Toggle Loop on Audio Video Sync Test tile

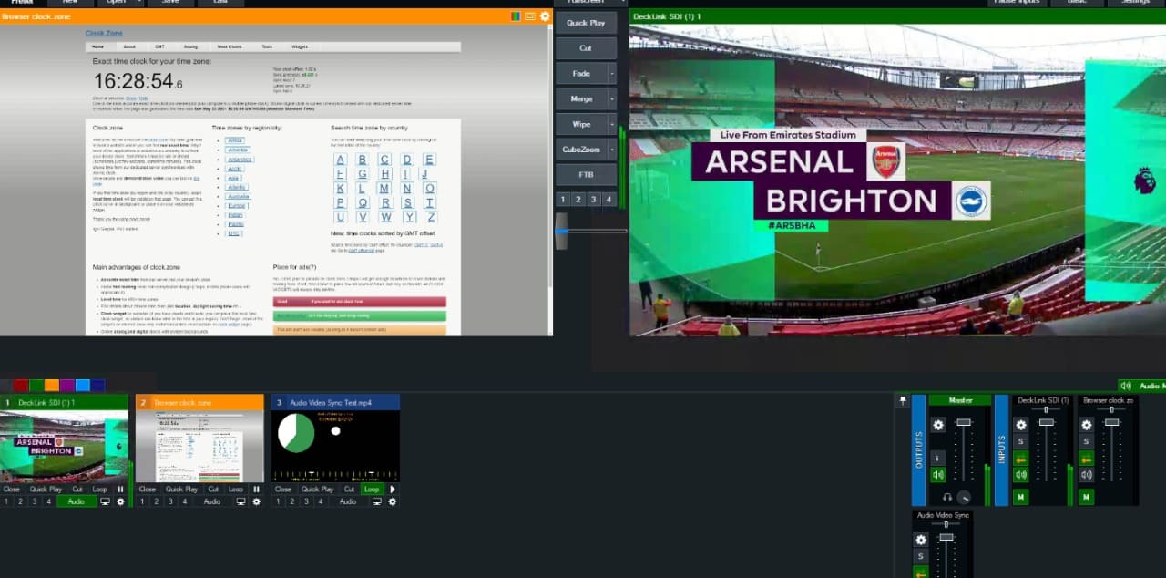pyautogui.click(x=371, y=490)
